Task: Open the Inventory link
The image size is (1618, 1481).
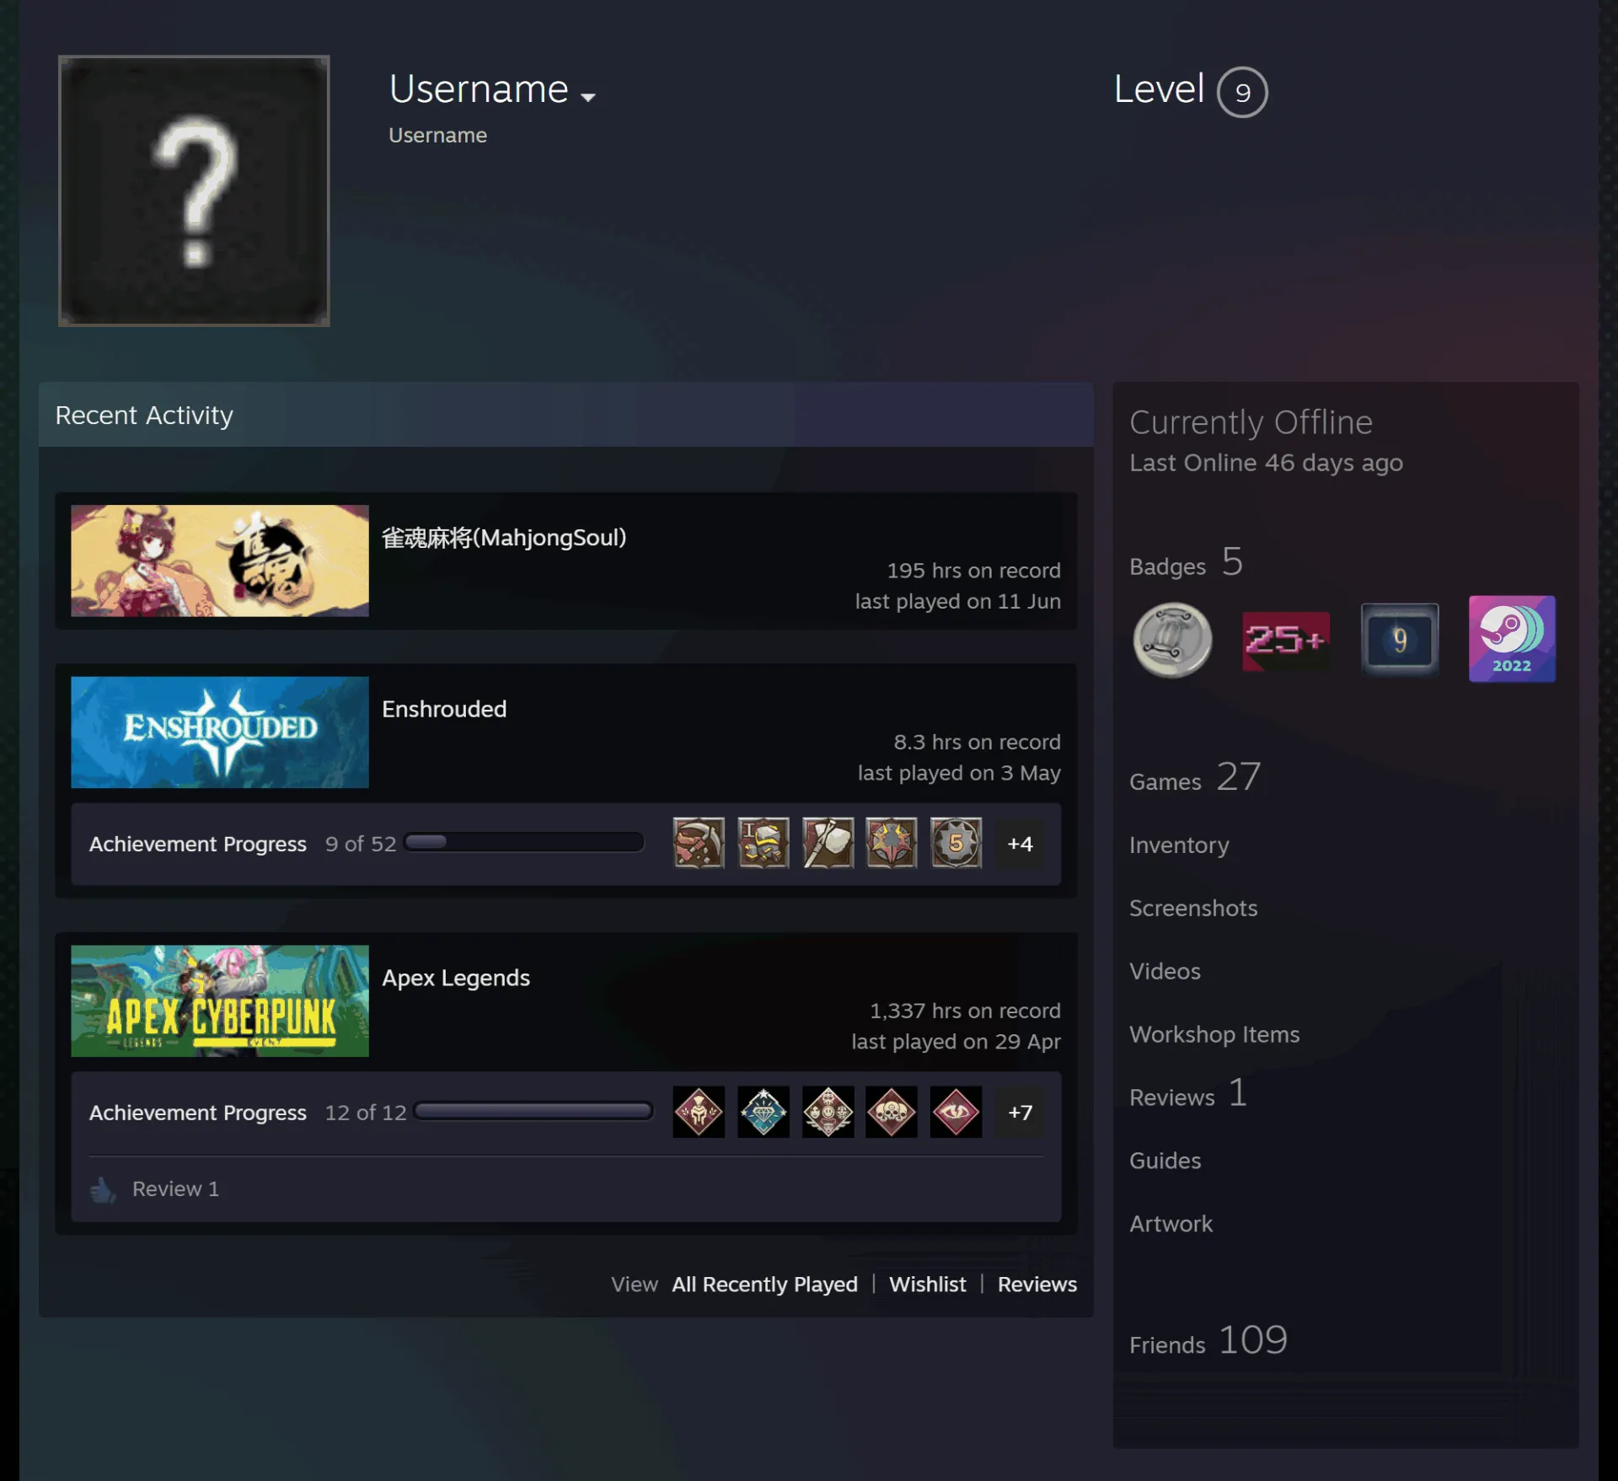Action: 1179,845
